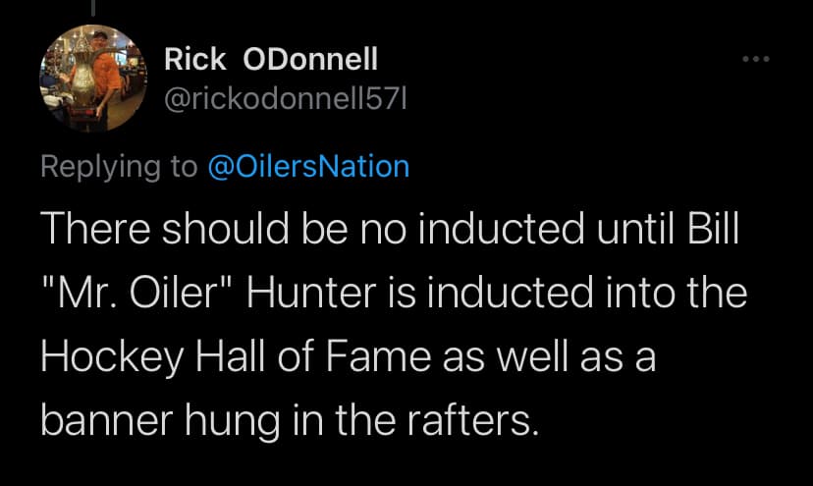Click the "Replying to" label
The image size is (813, 486).
118,165
